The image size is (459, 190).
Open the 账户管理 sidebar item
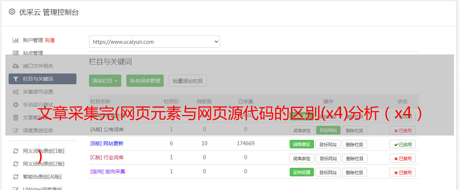(x=33, y=40)
